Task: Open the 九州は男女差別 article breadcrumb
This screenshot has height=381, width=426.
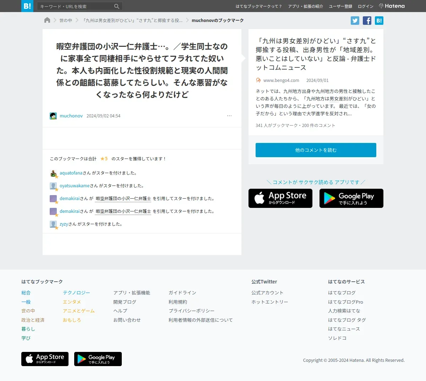Action: click(x=132, y=20)
